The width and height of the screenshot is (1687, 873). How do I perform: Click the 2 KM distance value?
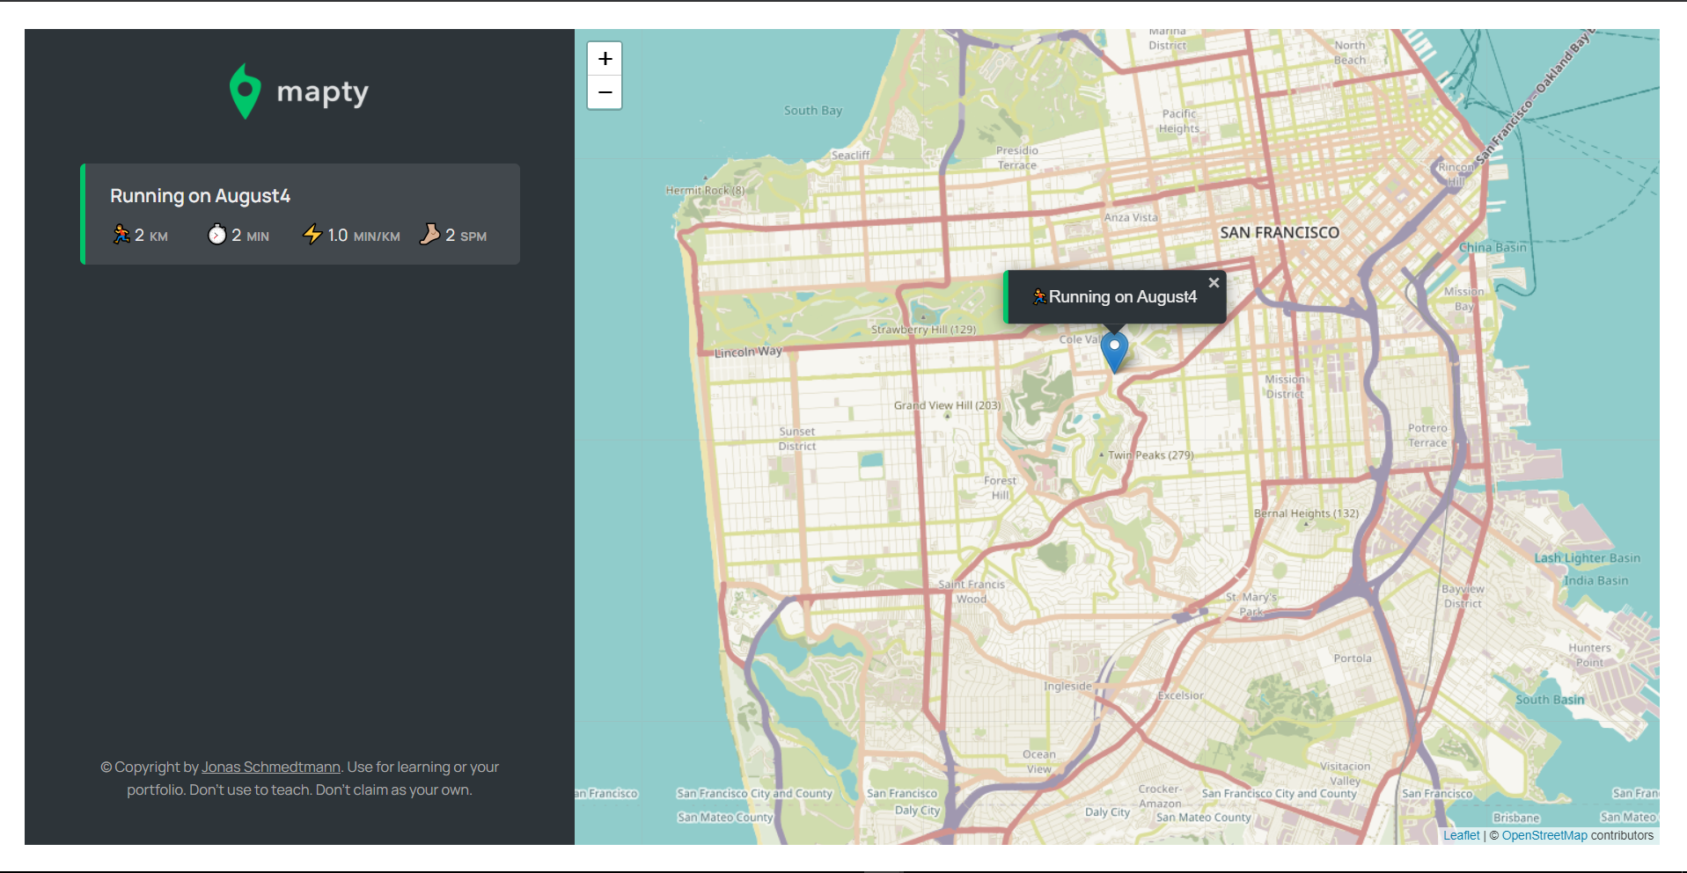pyautogui.click(x=142, y=234)
